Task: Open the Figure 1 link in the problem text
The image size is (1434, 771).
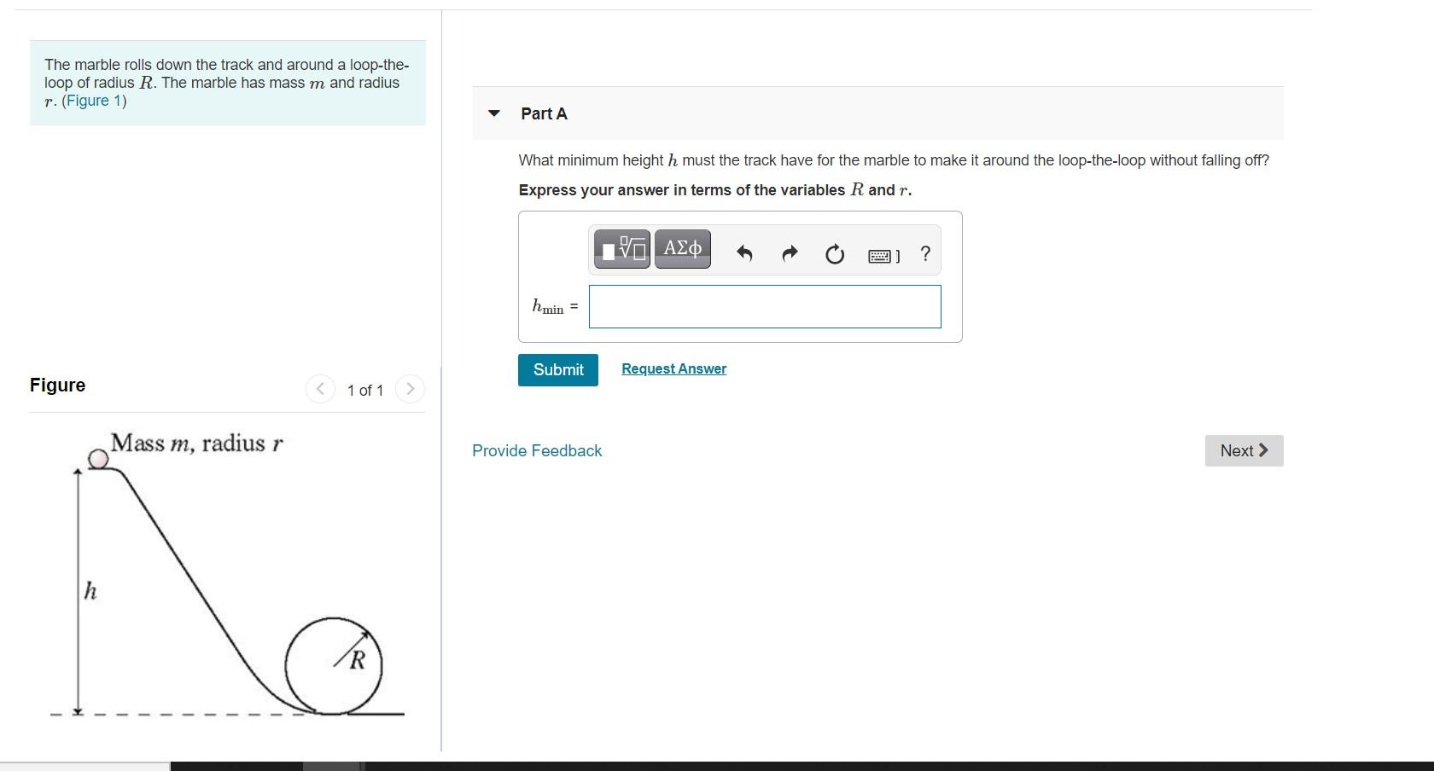Action: [96, 101]
